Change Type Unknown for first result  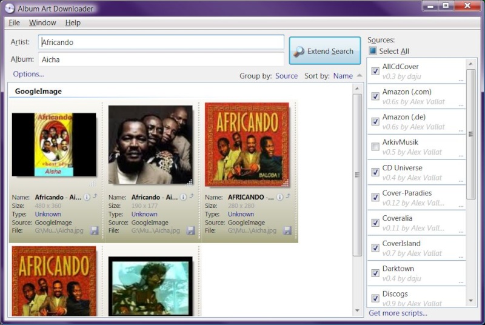click(48, 214)
